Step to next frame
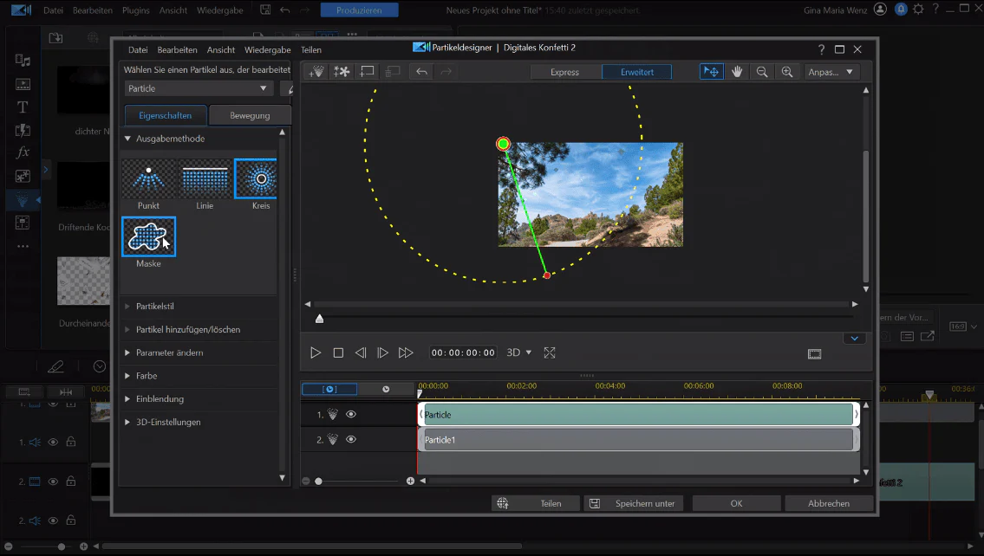984x556 pixels. coord(383,352)
